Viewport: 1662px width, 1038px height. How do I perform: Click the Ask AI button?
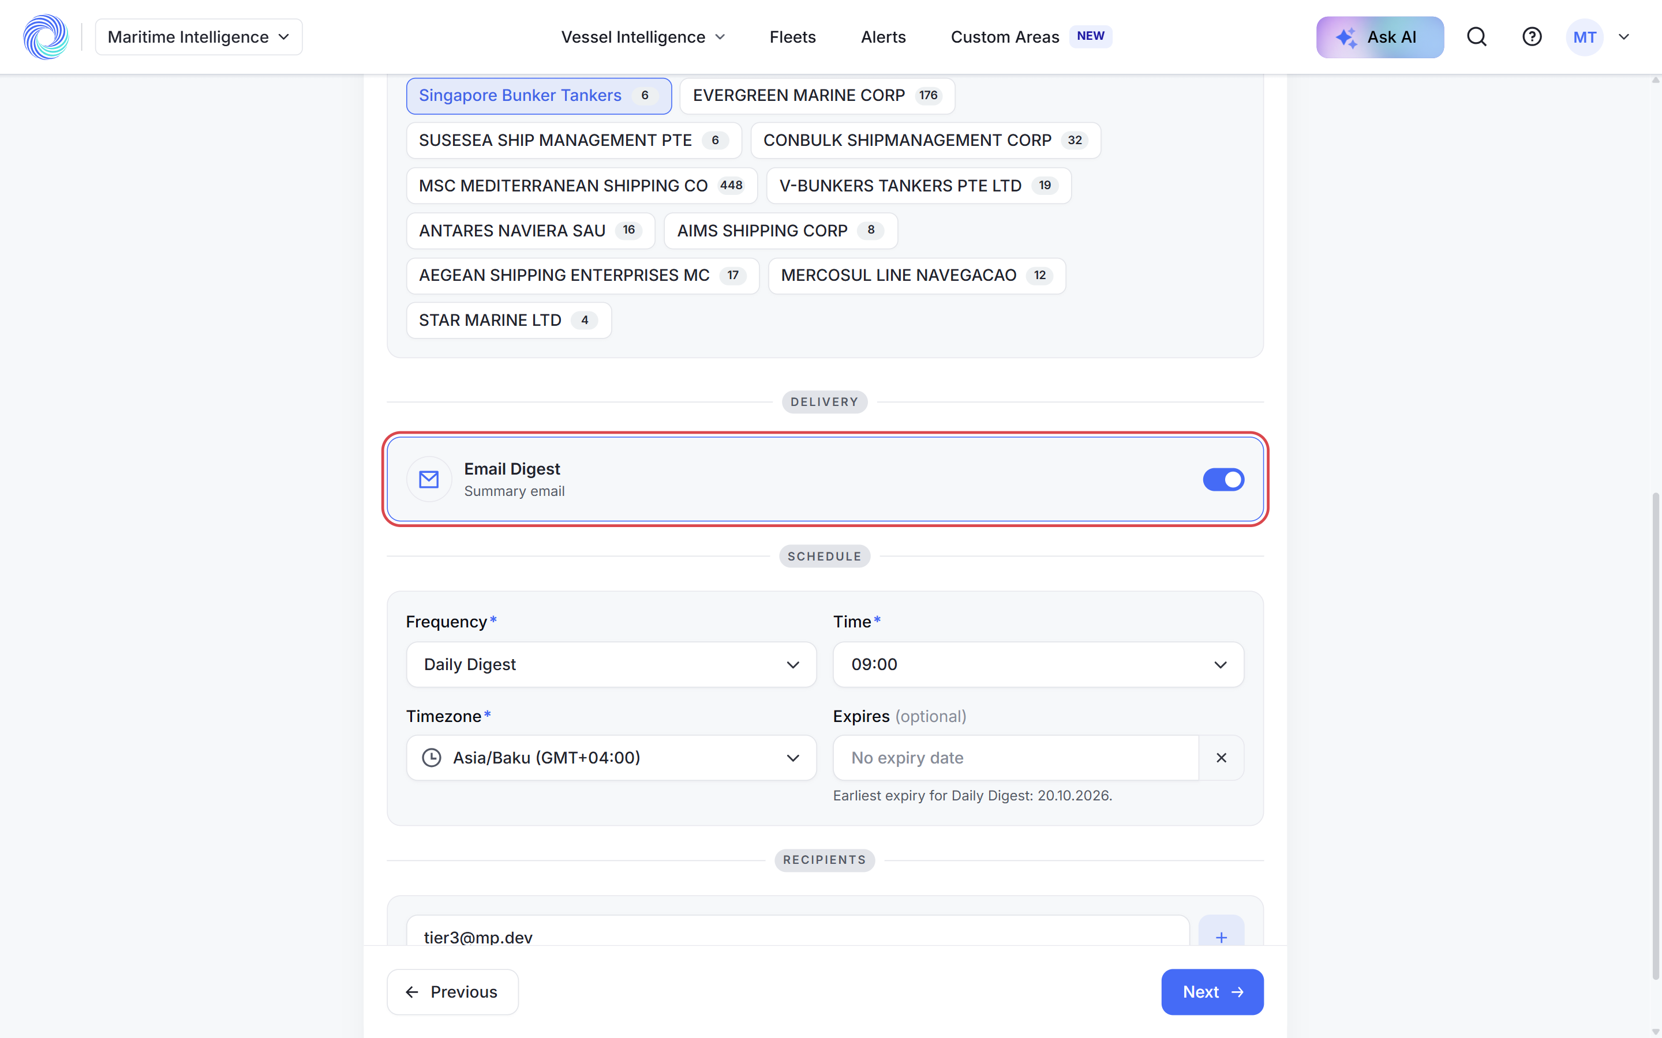click(1380, 37)
